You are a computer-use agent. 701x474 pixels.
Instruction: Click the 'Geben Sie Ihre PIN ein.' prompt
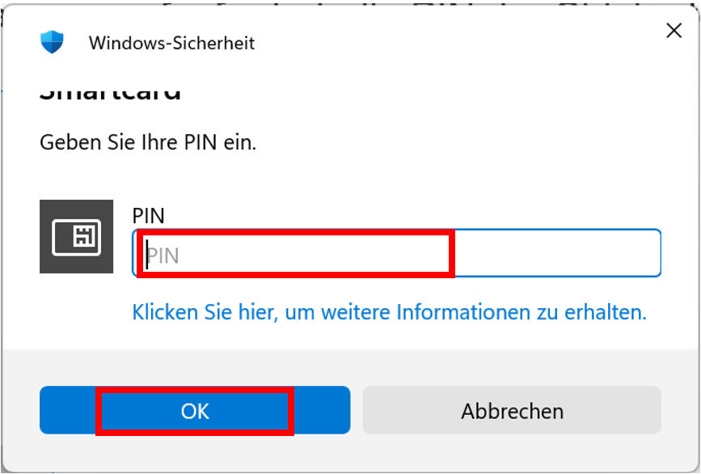[x=148, y=143]
